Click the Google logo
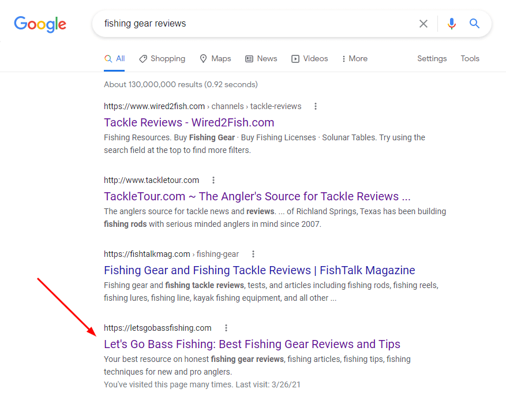Screen dimensions: 506x396 (40, 24)
